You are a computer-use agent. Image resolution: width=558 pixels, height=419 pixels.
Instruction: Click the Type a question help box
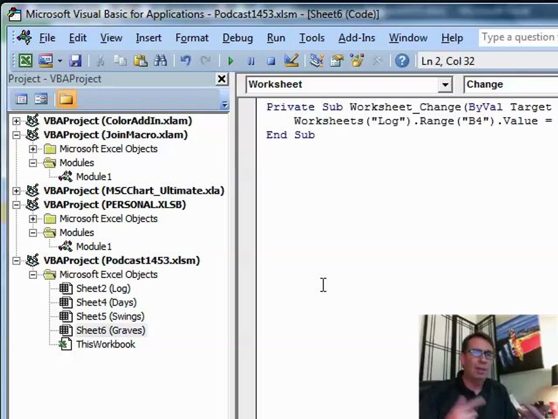click(518, 37)
